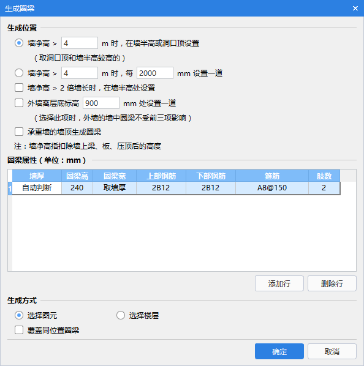
Task: Toggle 覆盖同位置圈梁 checkbox
Action: pos(19,330)
